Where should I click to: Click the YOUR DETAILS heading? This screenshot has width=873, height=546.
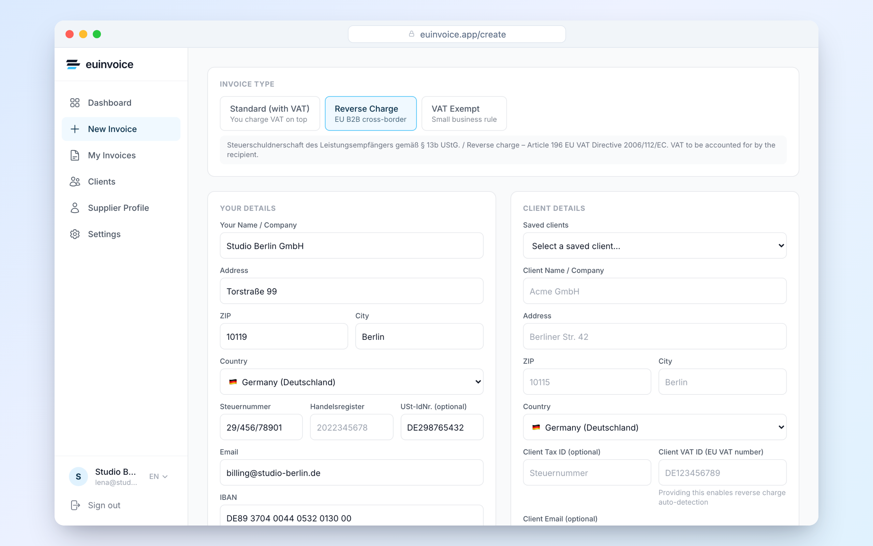click(x=248, y=209)
